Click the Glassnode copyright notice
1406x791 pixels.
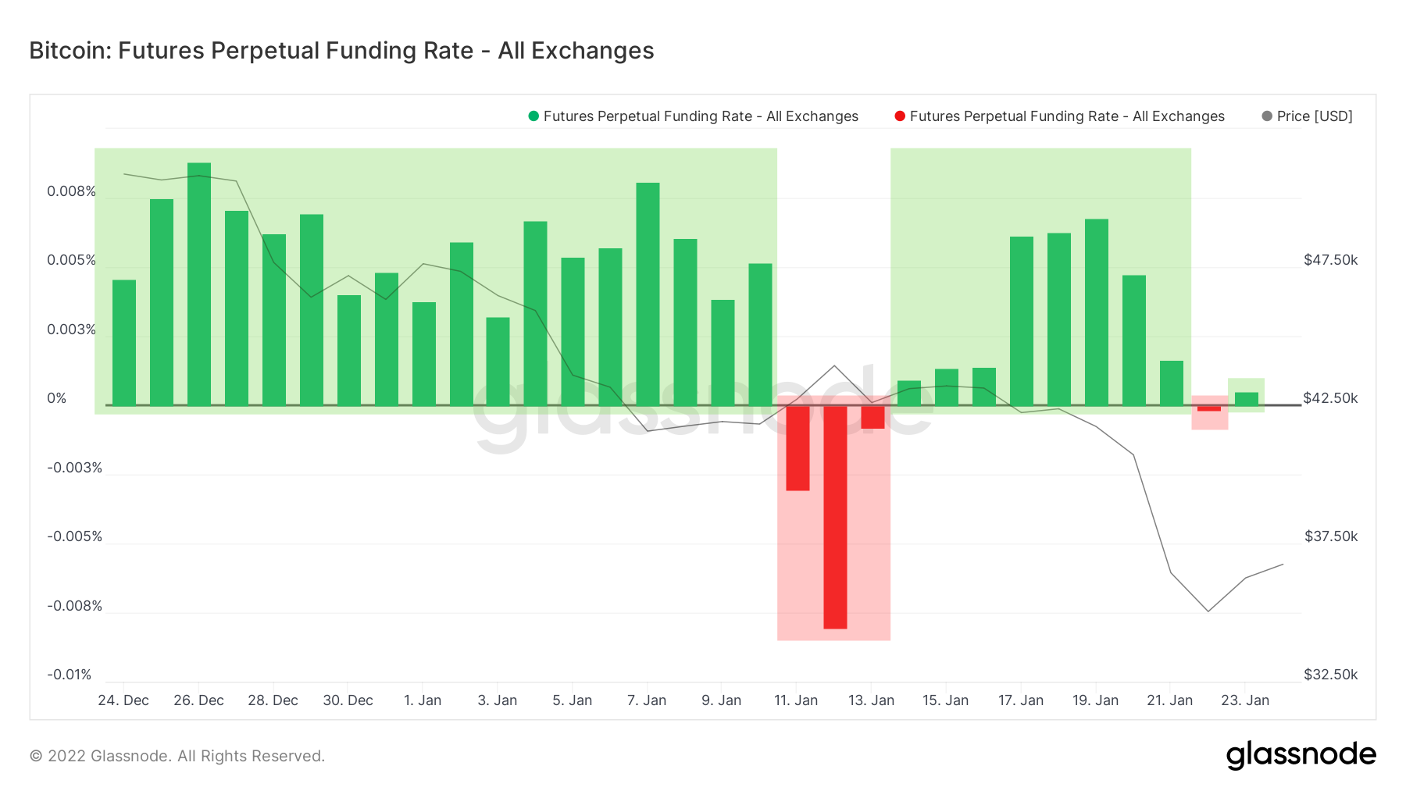(x=177, y=756)
